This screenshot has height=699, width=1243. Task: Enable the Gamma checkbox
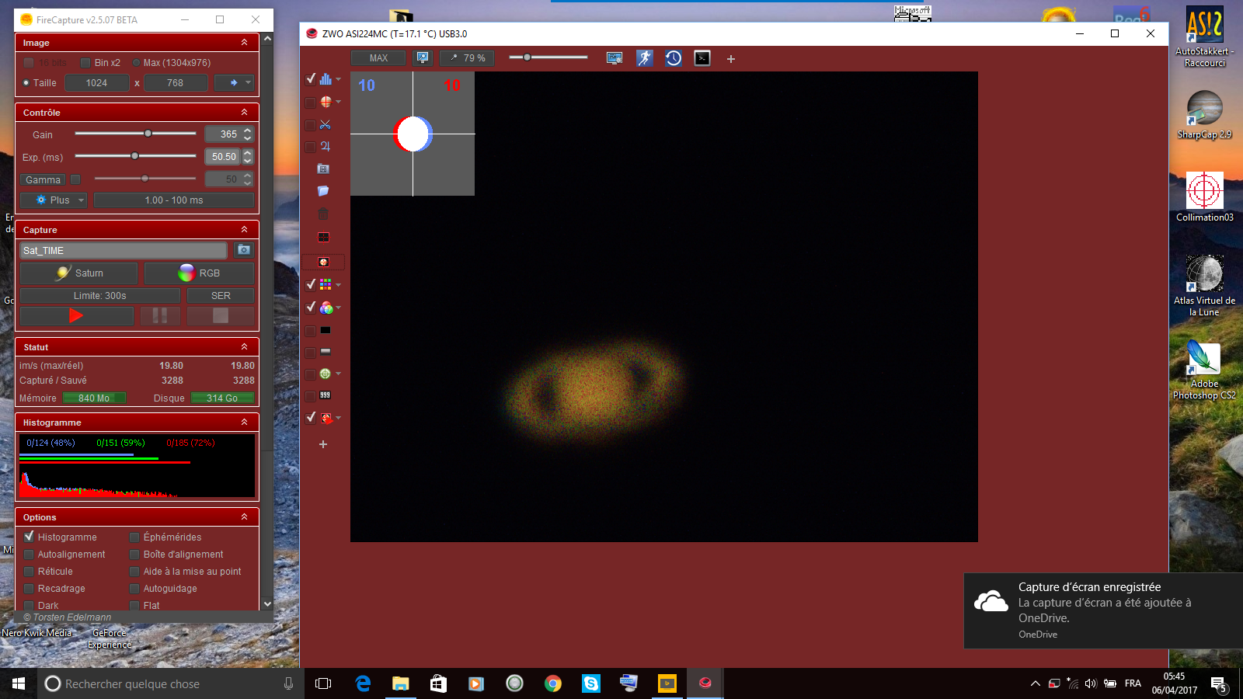click(x=75, y=179)
